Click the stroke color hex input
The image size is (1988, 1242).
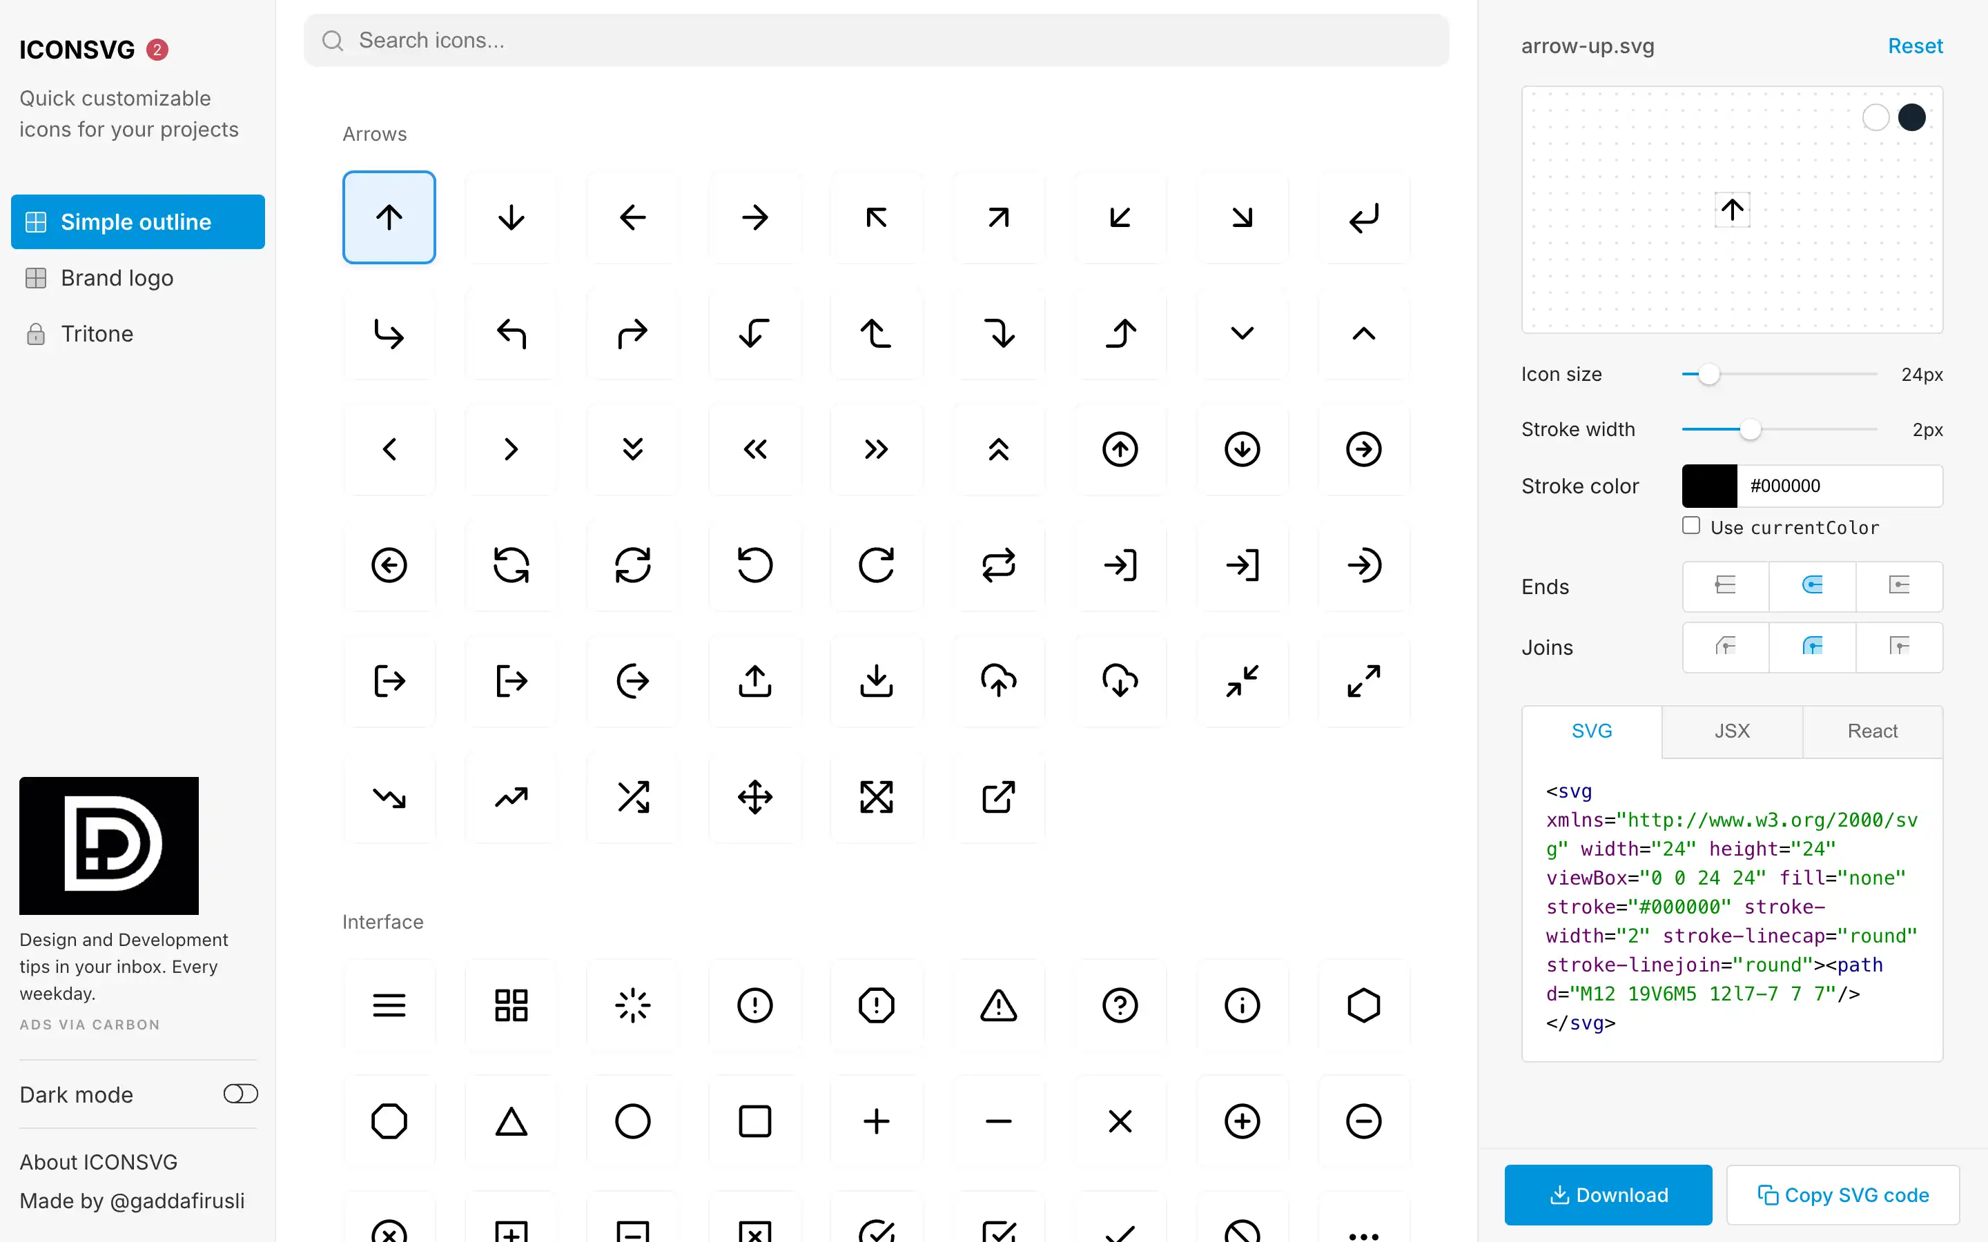coord(1840,486)
